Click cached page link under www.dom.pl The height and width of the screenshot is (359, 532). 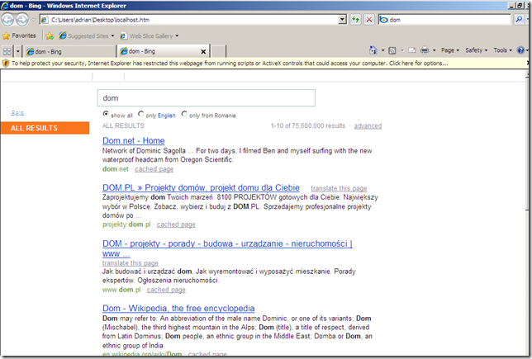166,290
